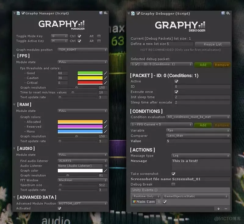Open the Find audio listener dropdown
244x224 pixels.
(82, 161)
